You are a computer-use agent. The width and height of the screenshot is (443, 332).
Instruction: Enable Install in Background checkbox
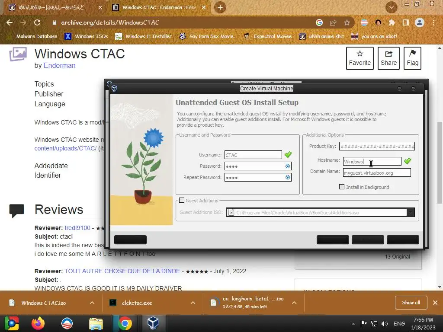[342, 187]
